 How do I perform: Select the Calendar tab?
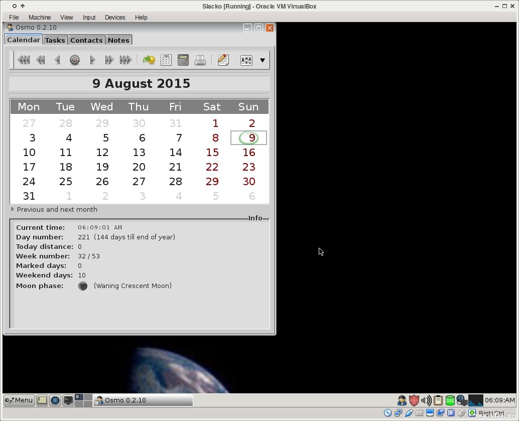pyautogui.click(x=24, y=40)
